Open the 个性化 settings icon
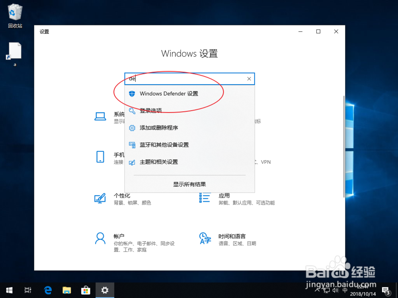Viewport: 398px width, 298px height. tap(100, 198)
